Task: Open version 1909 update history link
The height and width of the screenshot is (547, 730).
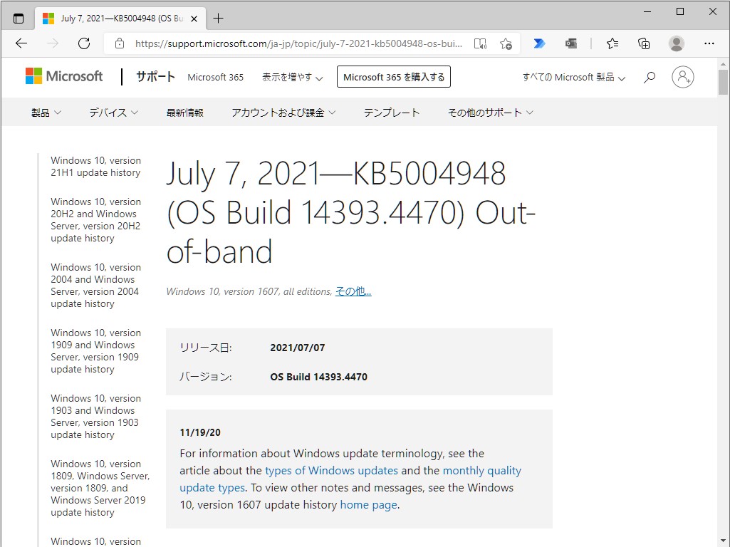Action: [x=95, y=351]
